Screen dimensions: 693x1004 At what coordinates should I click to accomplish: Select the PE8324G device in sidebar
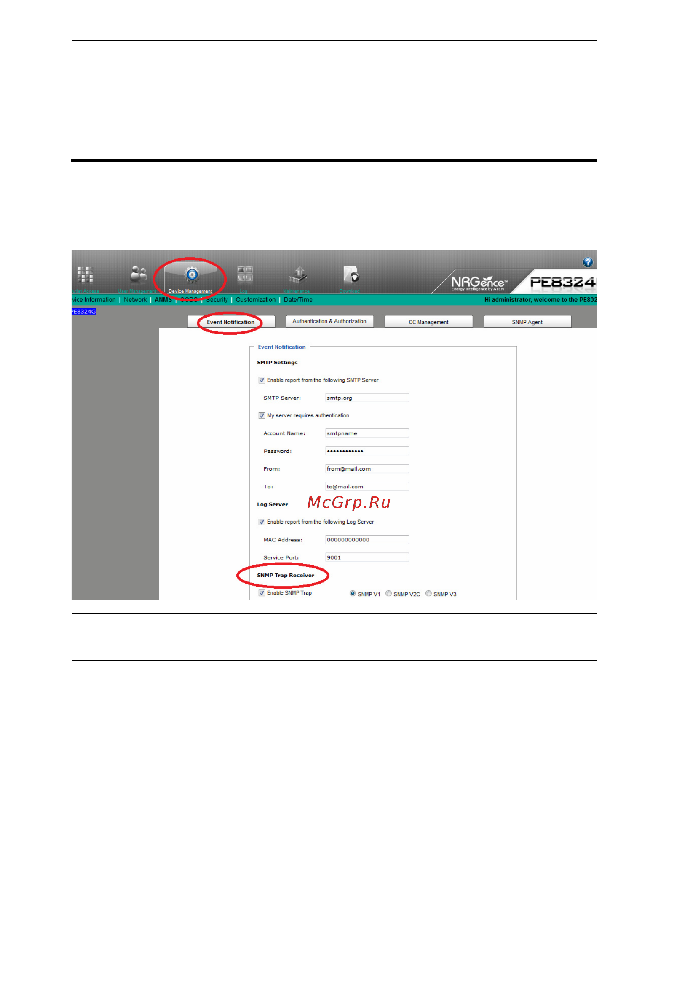(x=83, y=312)
